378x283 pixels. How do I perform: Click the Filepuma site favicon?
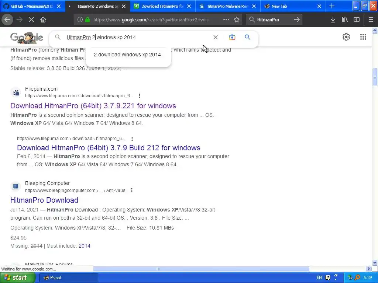[x=16, y=92]
